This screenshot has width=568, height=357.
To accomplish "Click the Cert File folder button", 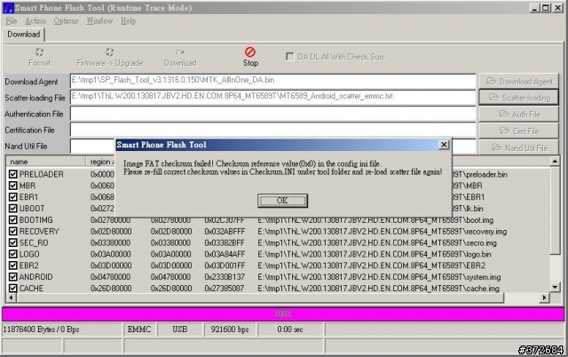I will [x=519, y=131].
